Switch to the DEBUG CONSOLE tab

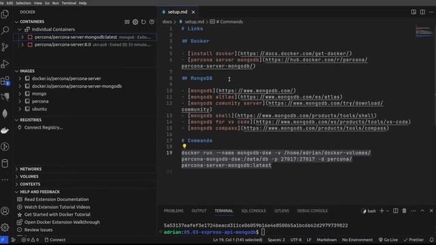(x=312, y=211)
